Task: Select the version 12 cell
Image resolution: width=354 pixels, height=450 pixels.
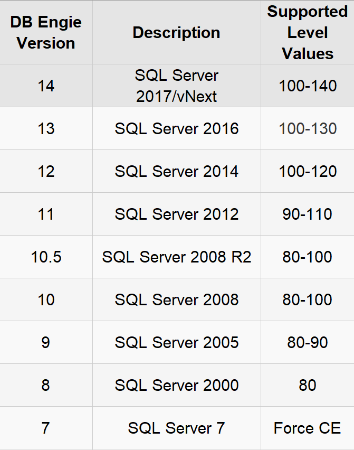Action: coord(46,171)
